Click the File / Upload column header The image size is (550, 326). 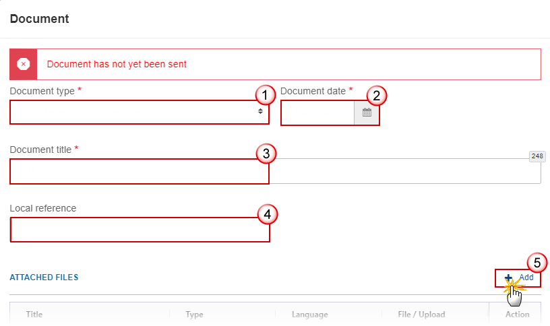coord(421,315)
